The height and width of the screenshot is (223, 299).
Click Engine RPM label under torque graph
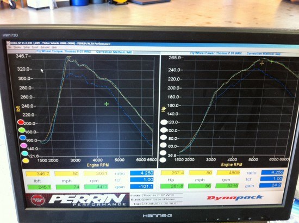(98, 165)
